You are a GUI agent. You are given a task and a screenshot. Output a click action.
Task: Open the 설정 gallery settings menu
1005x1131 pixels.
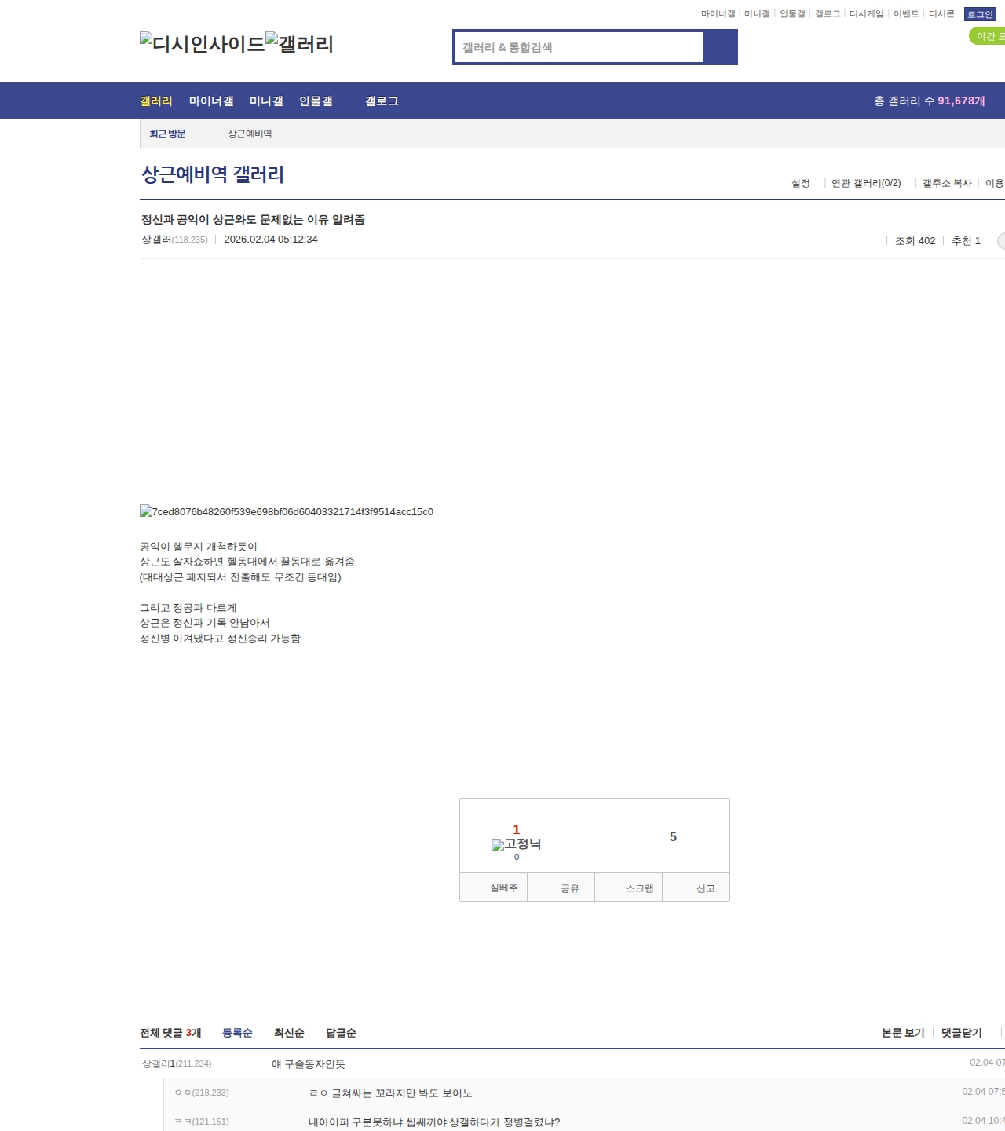800,183
